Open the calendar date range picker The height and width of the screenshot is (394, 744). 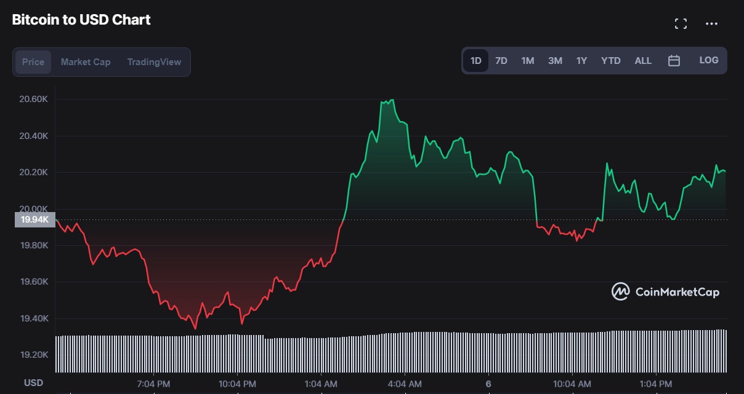pos(674,60)
